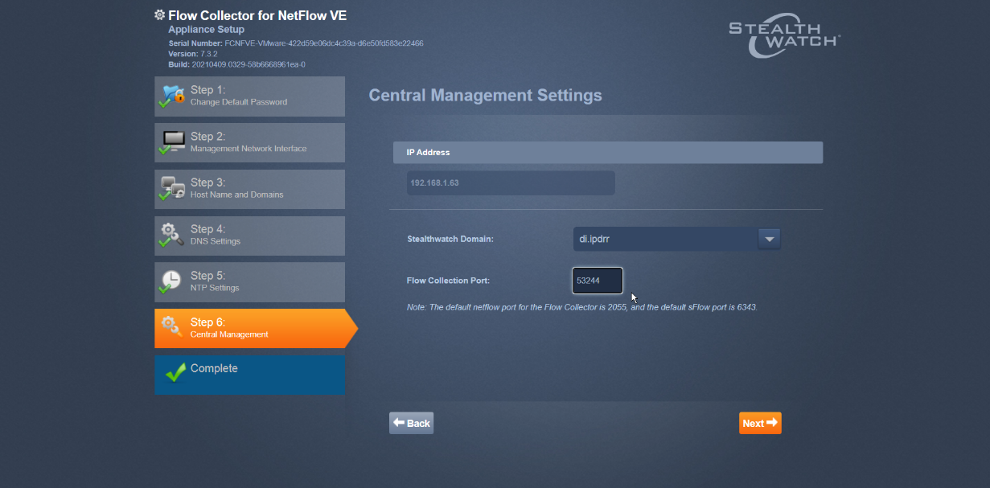Click the green checkmark on Complete step
Viewport: 990px width, 488px height.
coord(175,373)
